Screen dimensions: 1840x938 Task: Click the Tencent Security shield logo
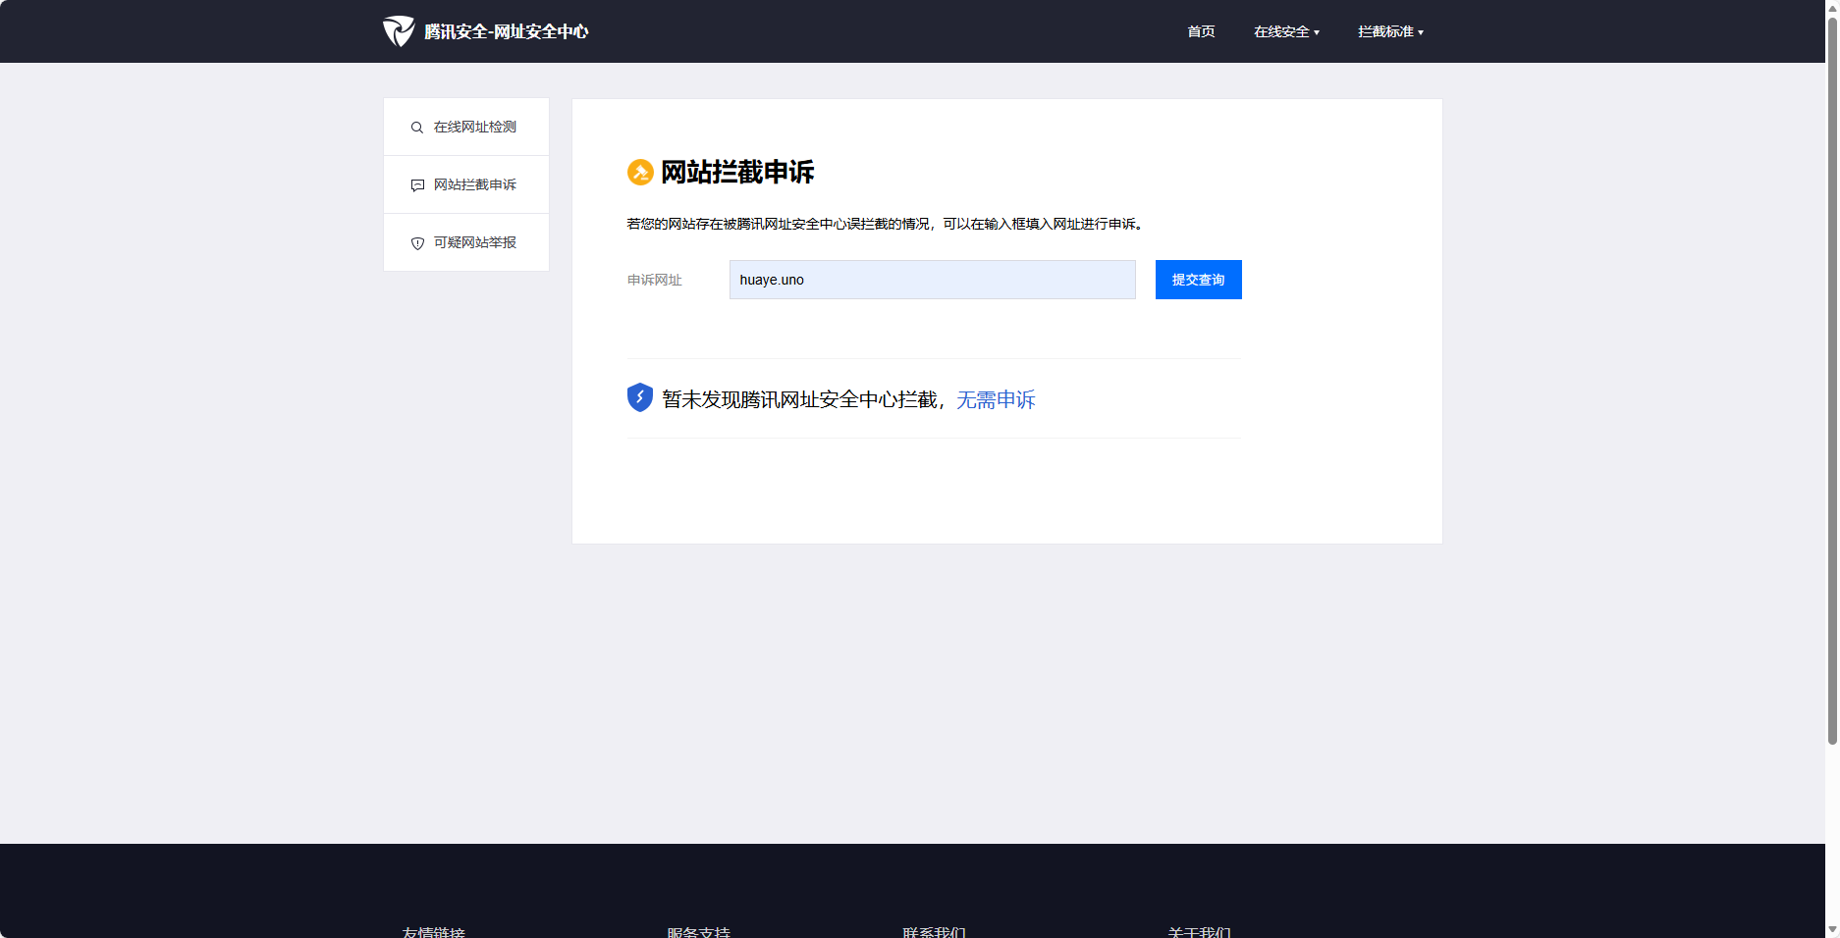(x=399, y=31)
